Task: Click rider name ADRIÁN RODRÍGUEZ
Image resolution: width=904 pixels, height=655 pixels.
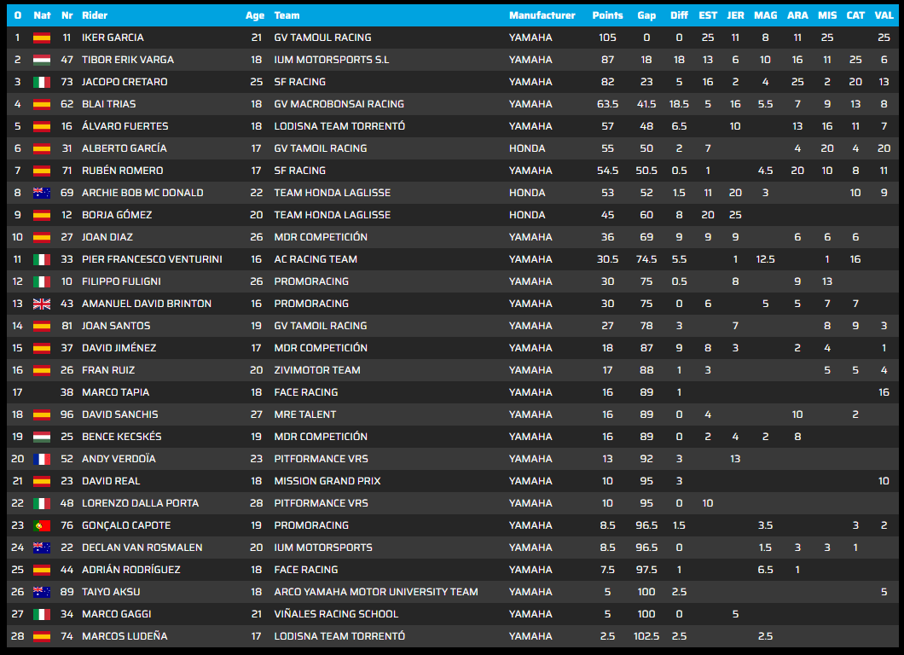Action: point(131,571)
